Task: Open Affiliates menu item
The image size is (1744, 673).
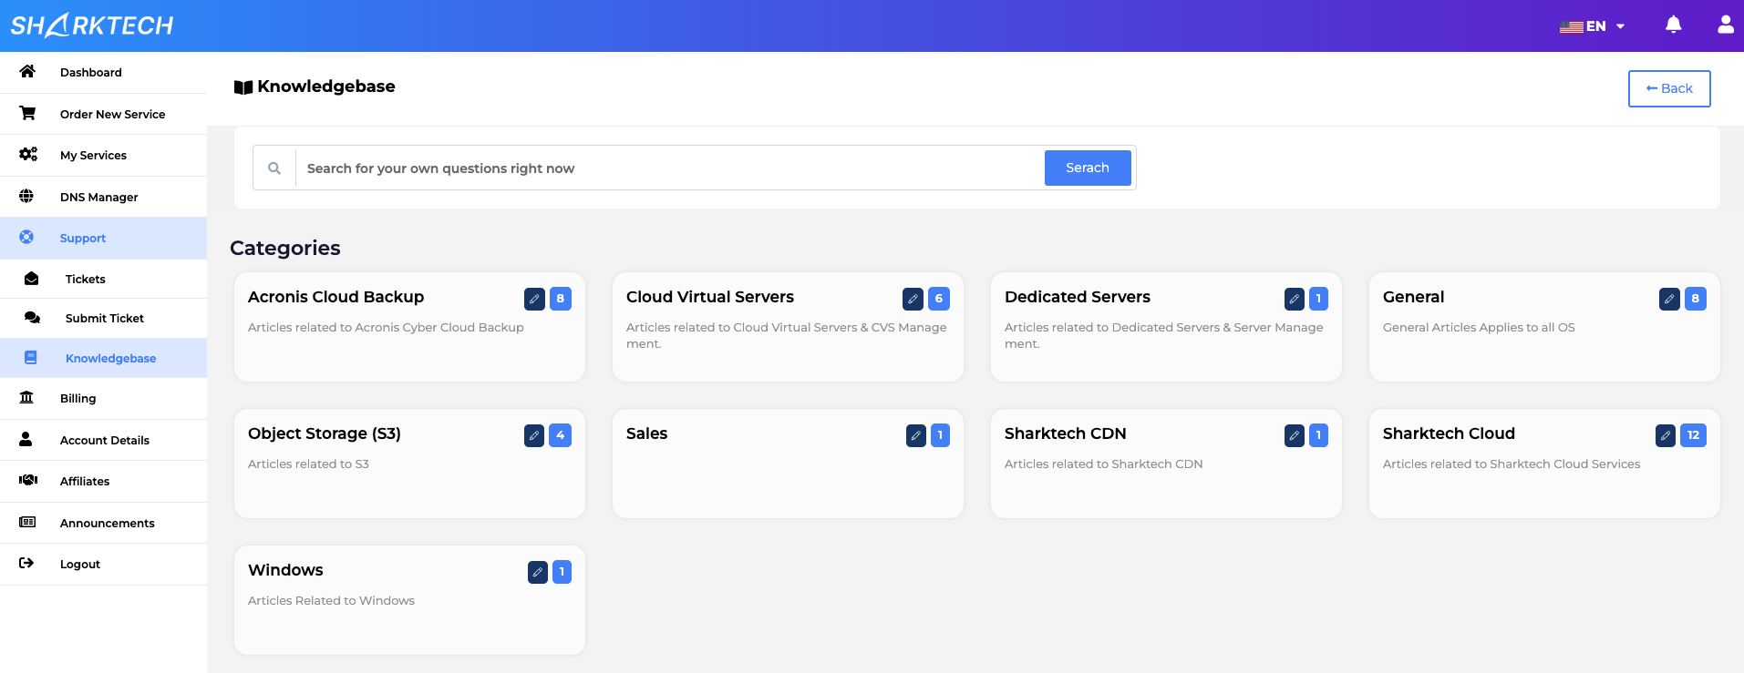Action: [103, 481]
